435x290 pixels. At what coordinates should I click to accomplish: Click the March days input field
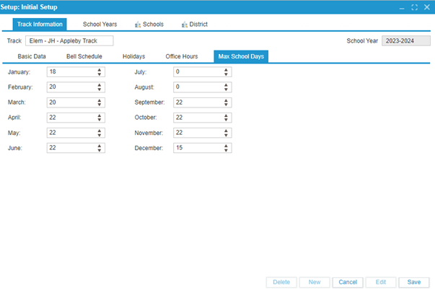pyautogui.click(x=70, y=102)
